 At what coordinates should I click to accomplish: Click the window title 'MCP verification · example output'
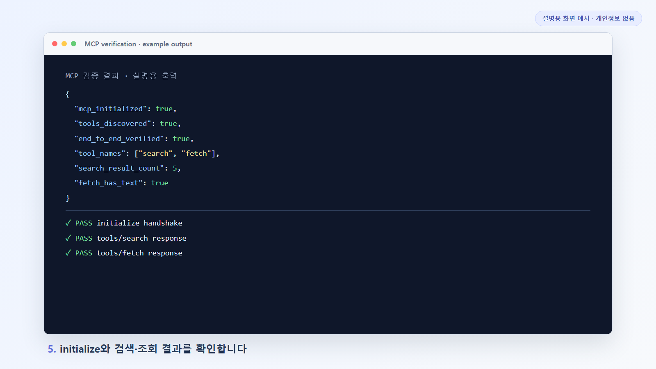(x=138, y=44)
